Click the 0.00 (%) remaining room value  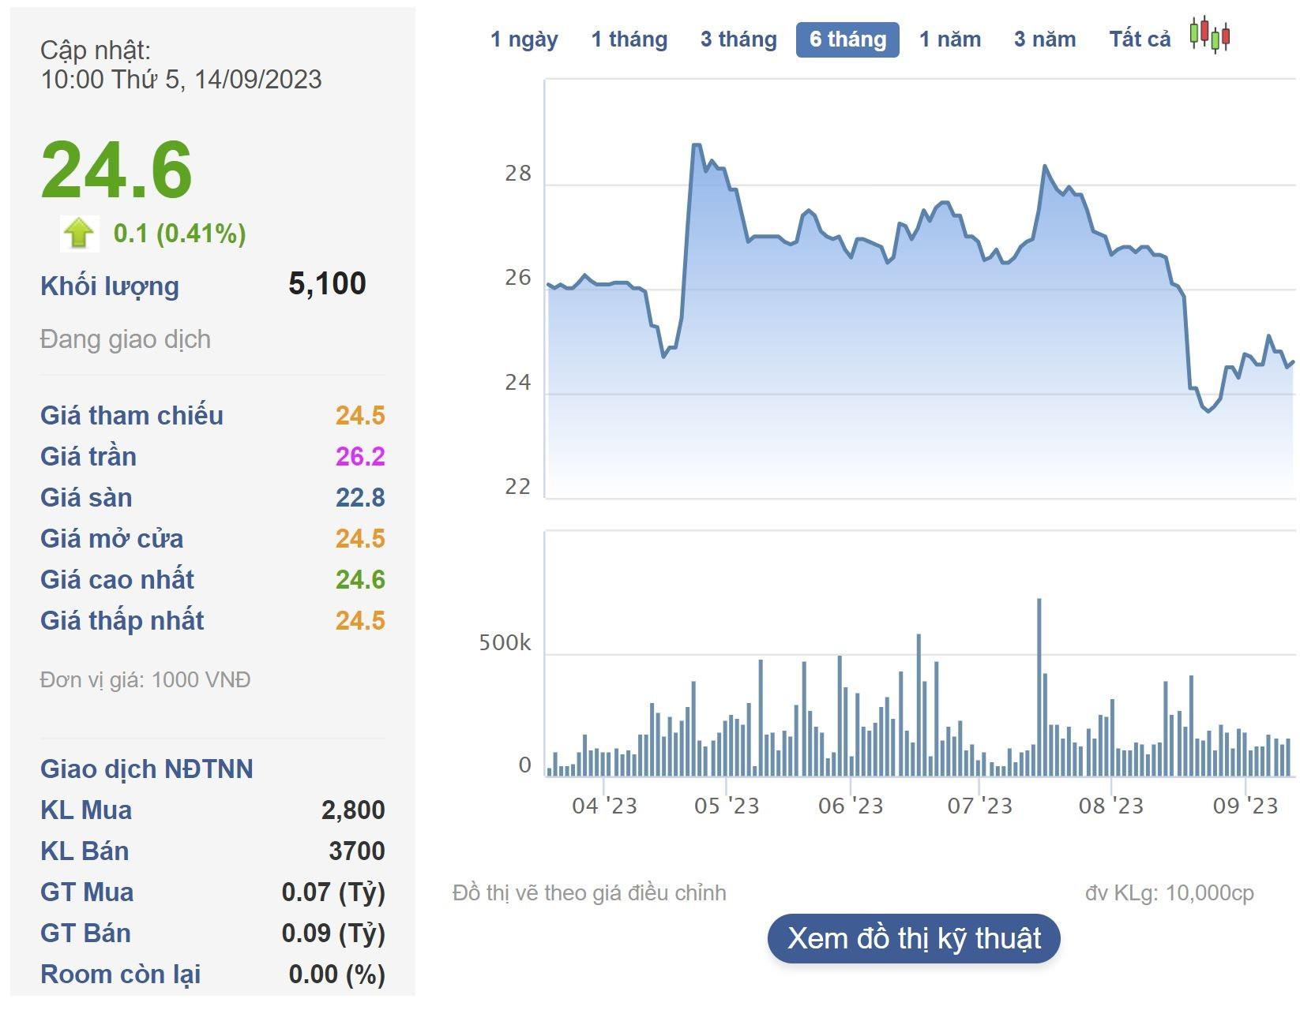click(x=337, y=974)
